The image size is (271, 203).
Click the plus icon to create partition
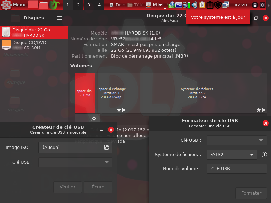[x=81, y=119]
